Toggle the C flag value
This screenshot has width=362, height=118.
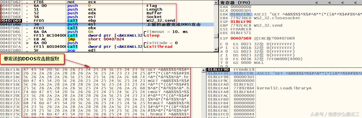[226, 44]
